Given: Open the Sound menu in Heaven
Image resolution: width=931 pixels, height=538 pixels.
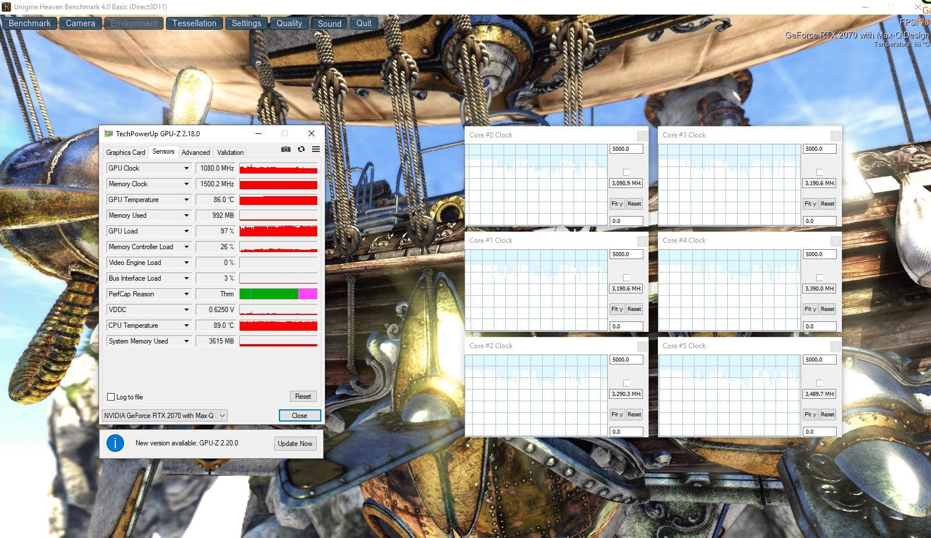Looking at the screenshot, I should pos(330,23).
